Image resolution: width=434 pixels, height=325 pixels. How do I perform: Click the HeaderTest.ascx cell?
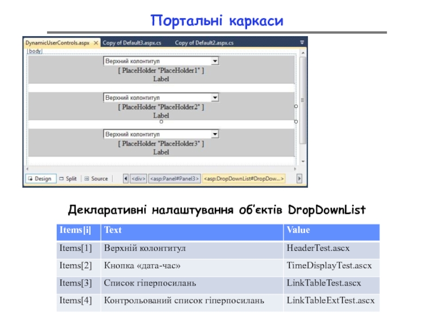coord(331,250)
